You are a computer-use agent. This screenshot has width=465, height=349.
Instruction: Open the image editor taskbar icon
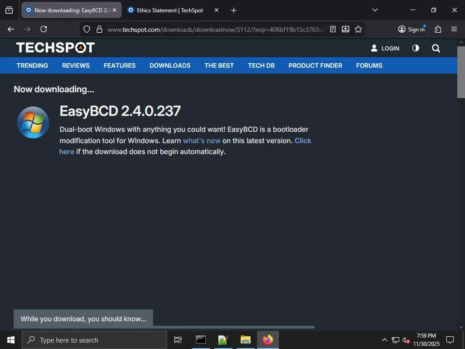(x=223, y=340)
